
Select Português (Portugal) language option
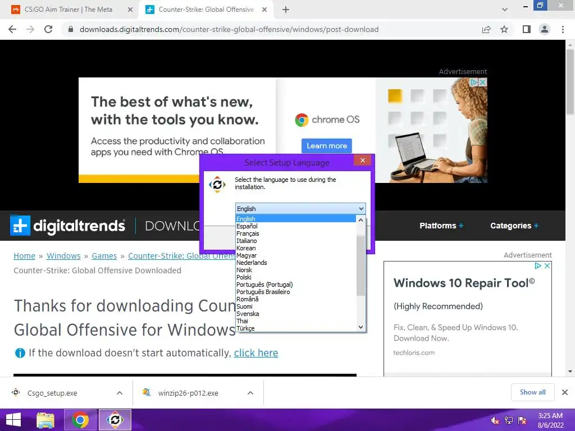coord(295,285)
